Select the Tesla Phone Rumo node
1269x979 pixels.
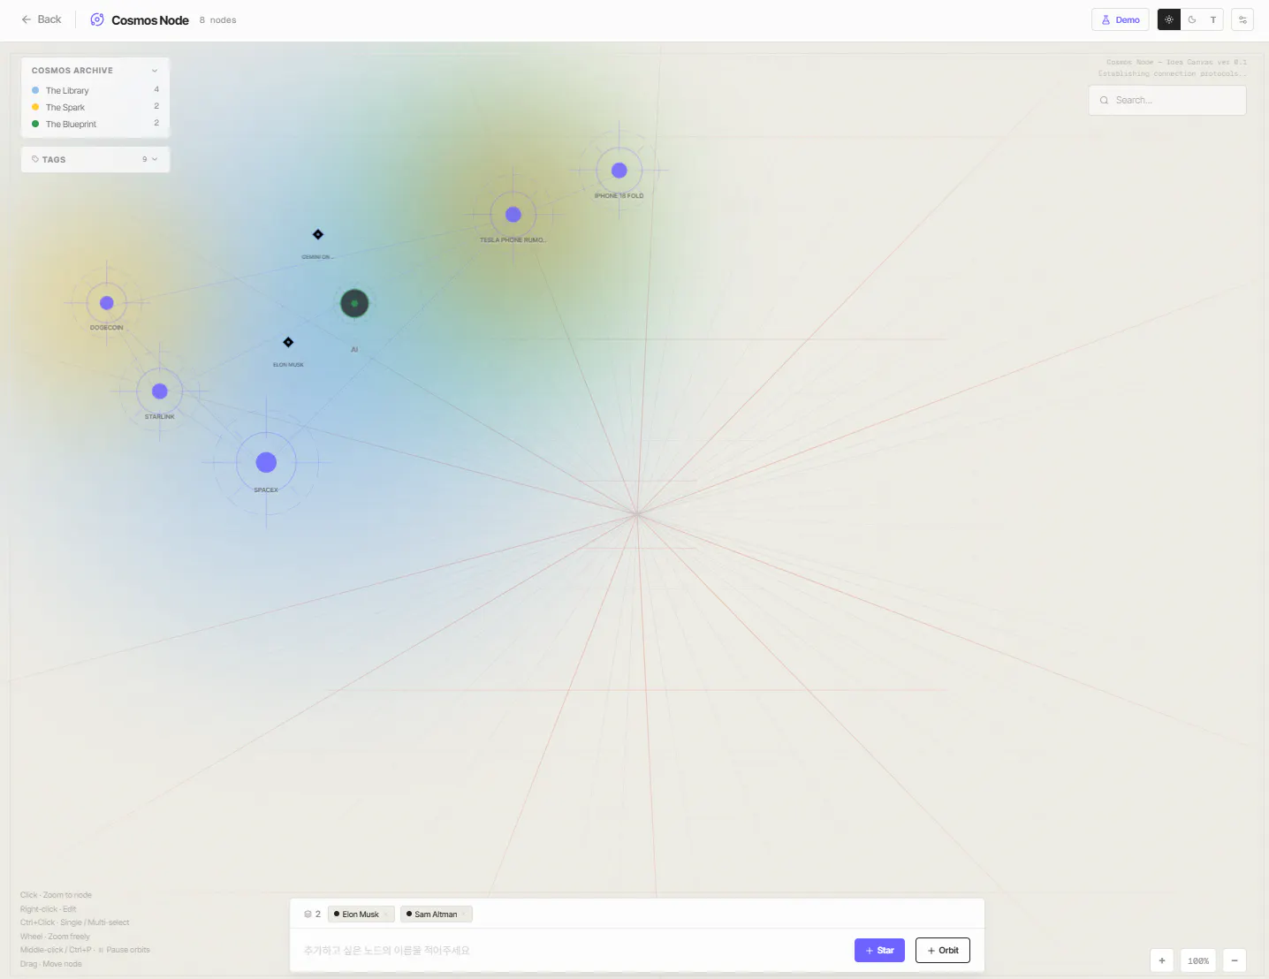(513, 215)
